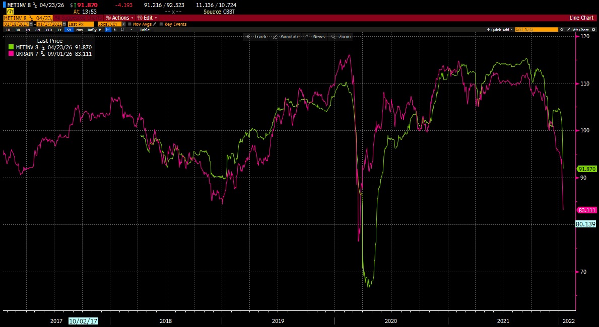599x327 pixels.
Task: Select the YTD time range
Action: (48, 30)
